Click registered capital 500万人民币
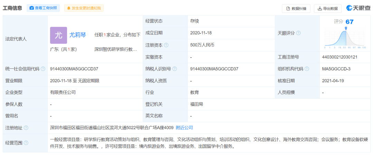This screenshot has height=156, width=373. [202, 45]
